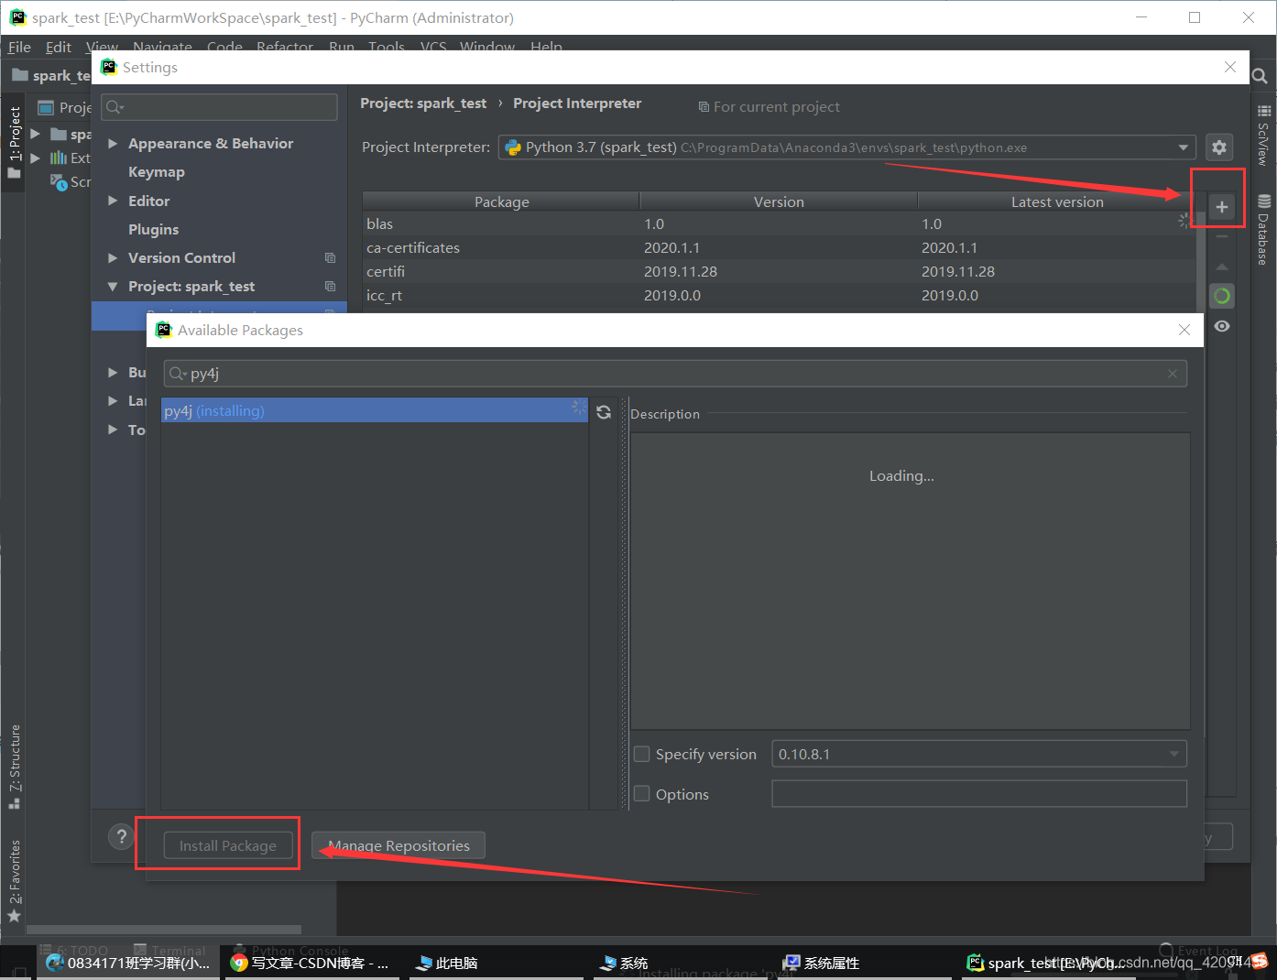Click the upgrade package up-arrow icon
The height and width of the screenshot is (980, 1277).
pyautogui.click(x=1221, y=267)
